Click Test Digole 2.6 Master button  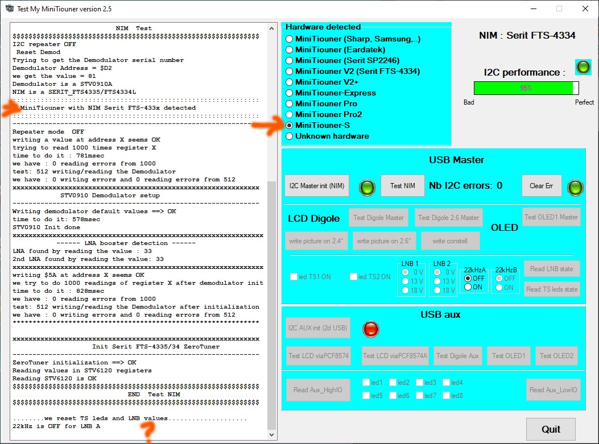pyautogui.click(x=448, y=217)
